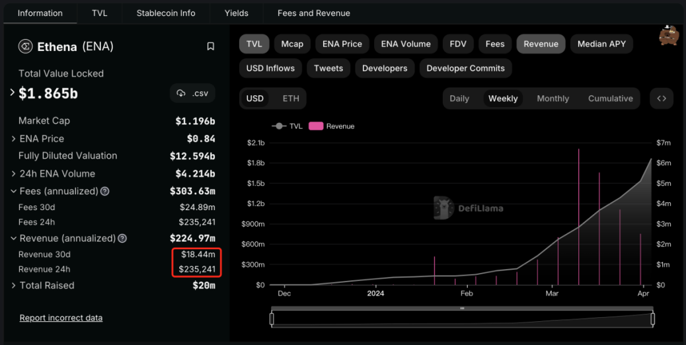The image size is (686, 345).
Task: Open the Yields tab
Action: pyautogui.click(x=237, y=13)
